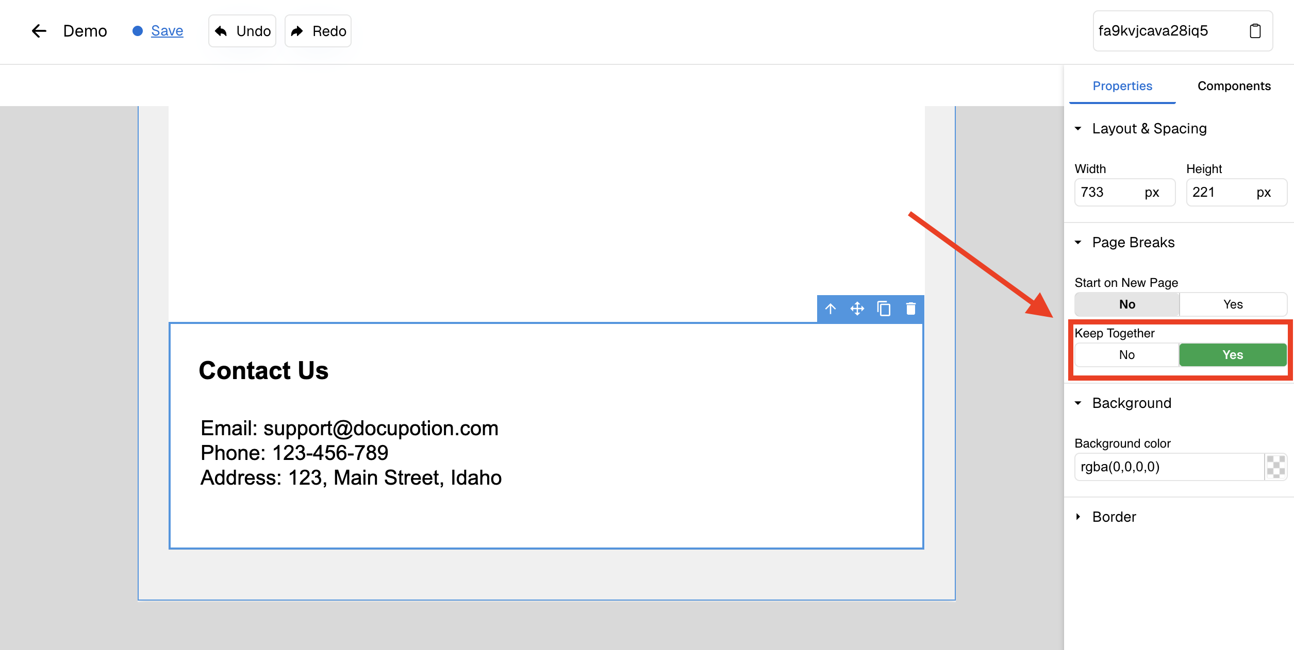The height and width of the screenshot is (650, 1294).
Task: Click the Undo button
Action: [242, 31]
